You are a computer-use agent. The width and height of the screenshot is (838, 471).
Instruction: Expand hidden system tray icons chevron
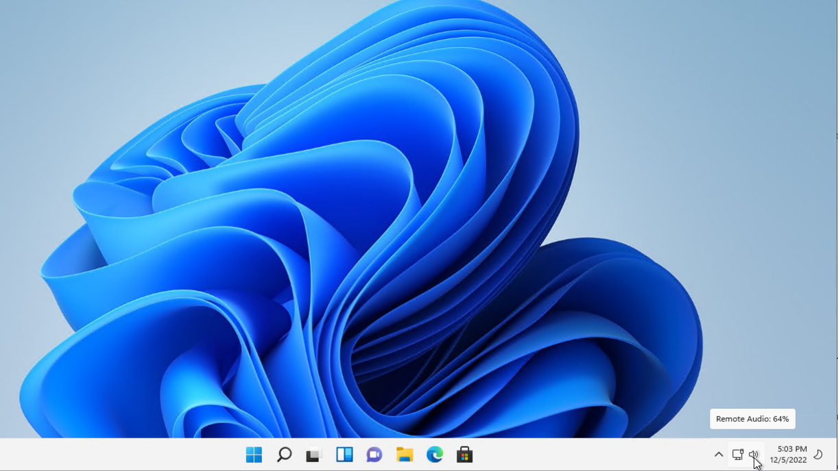point(719,455)
